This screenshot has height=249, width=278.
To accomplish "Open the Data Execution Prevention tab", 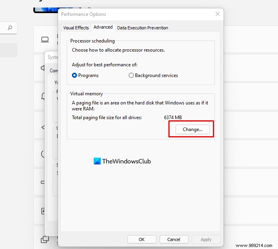I will click(143, 28).
